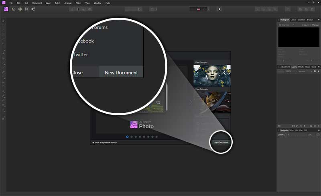The height and width of the screenshot is (196, 321).
Task: Switch to the Develop Persona icon
Action: point(20,9)
